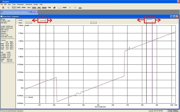The image size is (180, 112).
Task: Click the cursor-mode icon left of LEVEL
Action: pos(14,8)
